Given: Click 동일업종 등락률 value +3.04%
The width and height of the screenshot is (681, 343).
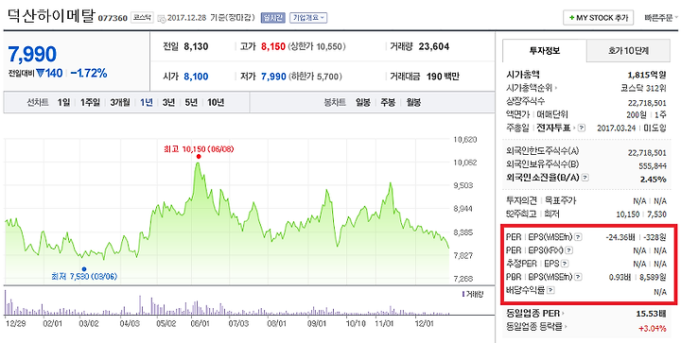Looking at the screenshot, I should coord(653,328).
